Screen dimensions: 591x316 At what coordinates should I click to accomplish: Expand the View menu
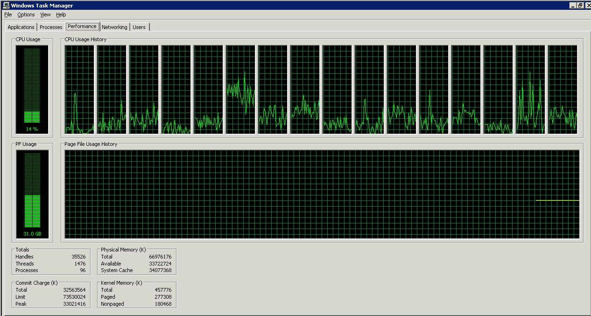pos(45,14)
